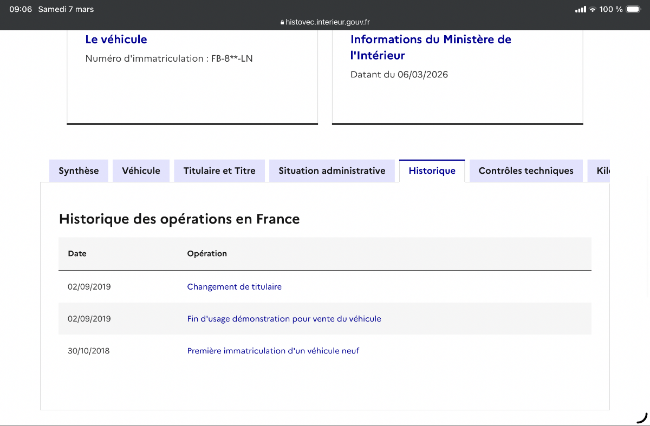This screenshot has width=650, height=426.
Task: Switch to the Véhicule tab
Action: (x=141, y=171)
